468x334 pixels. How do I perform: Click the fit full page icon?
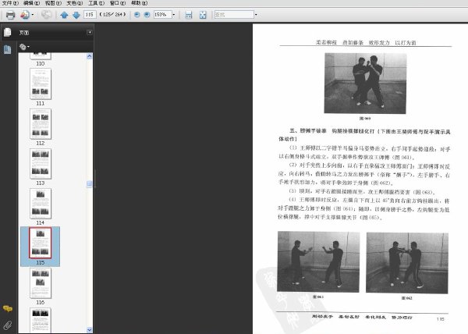[203, 15]
